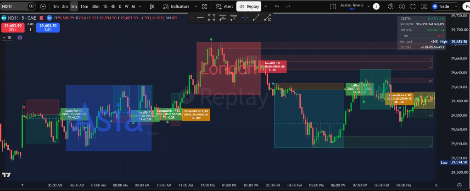Expand the Trade dropdown arrow
The image size is (470, 191).
pyautogui.click(x=456, y=6)
